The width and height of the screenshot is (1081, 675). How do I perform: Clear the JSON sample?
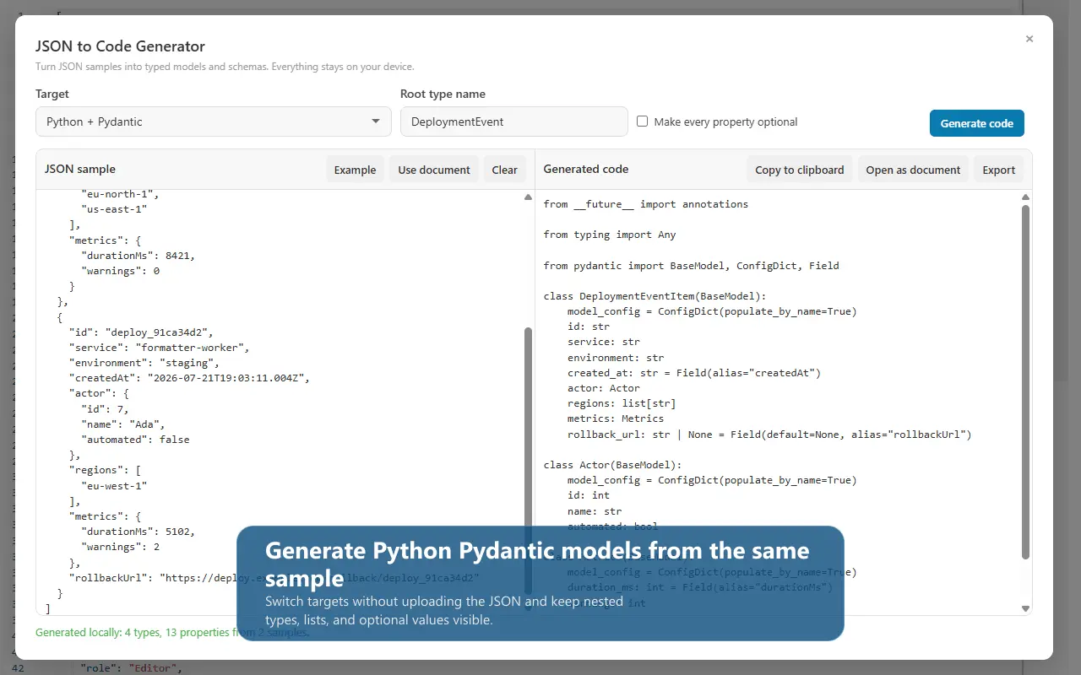[504, 170]
